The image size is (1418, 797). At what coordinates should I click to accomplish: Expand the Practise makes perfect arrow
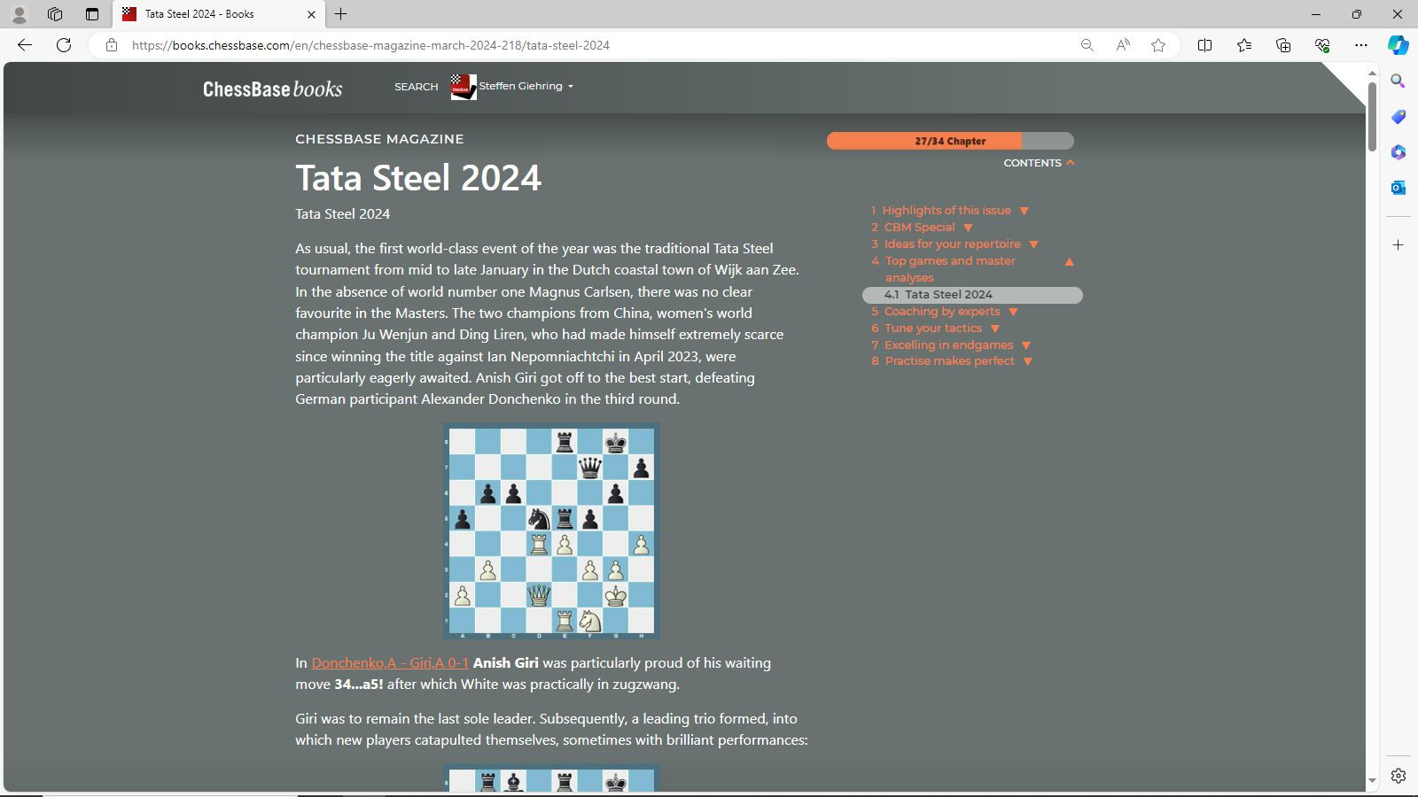point(1028,361)
